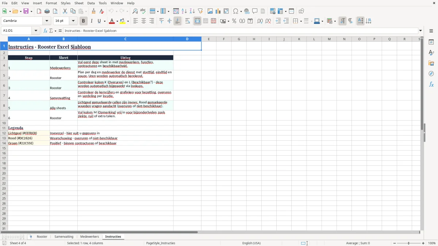Image resolution: width=438 pixels, height=246 pixels.
Task: Click the formula input line
Action: pos(241,31)
